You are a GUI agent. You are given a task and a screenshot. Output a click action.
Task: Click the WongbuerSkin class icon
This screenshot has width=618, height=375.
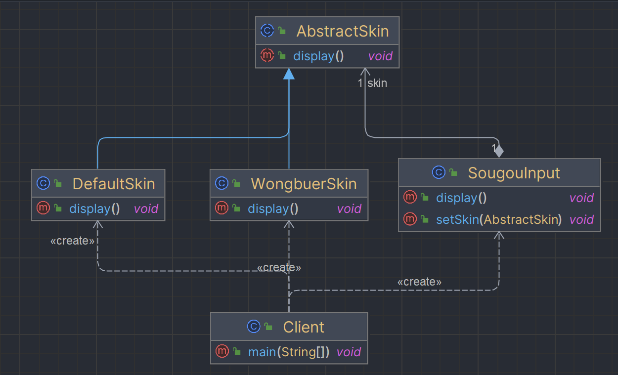click(221, 184)
